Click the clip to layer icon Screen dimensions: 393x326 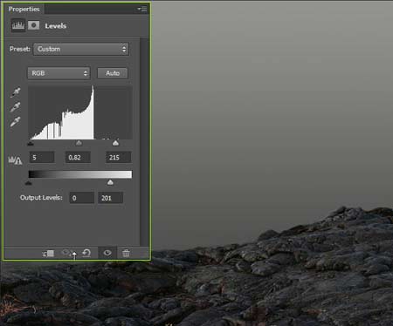pyautogui.click(x=49, y=254)
